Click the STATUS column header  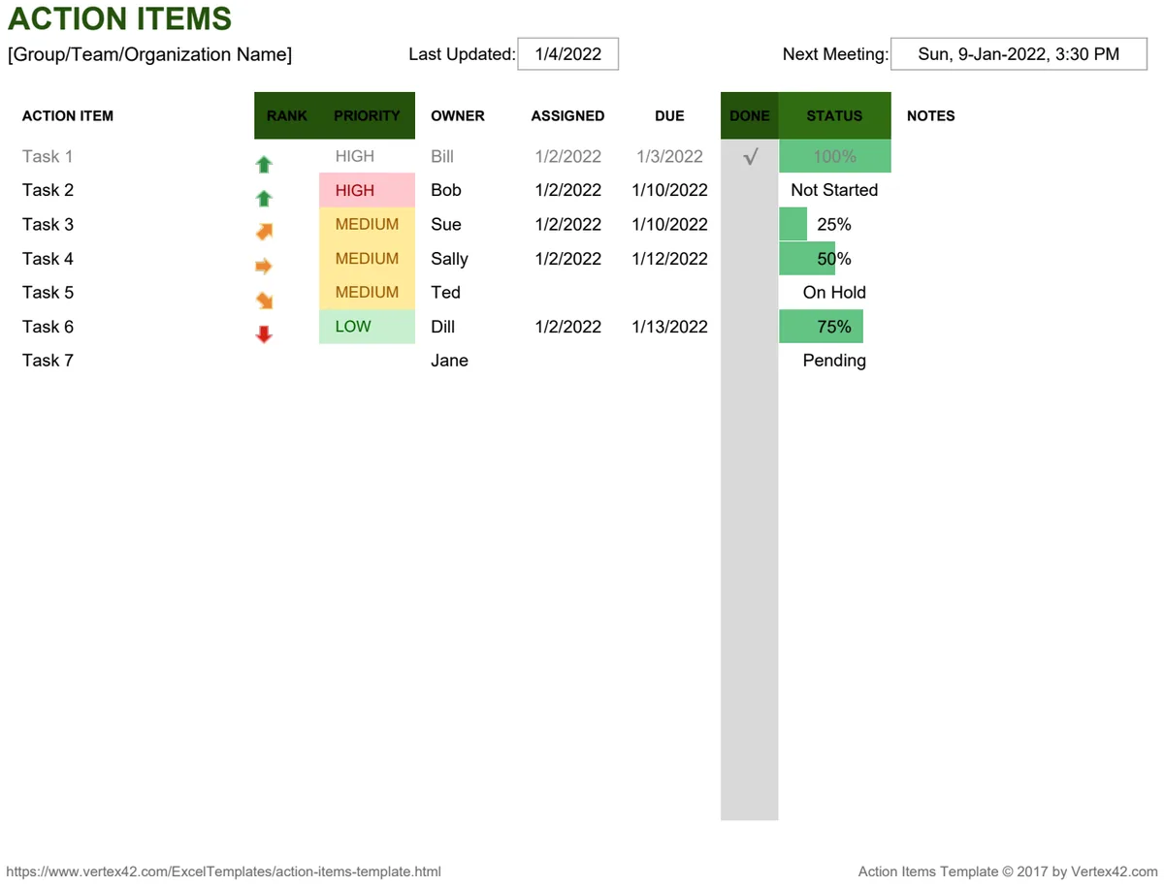tap(834, 115)
